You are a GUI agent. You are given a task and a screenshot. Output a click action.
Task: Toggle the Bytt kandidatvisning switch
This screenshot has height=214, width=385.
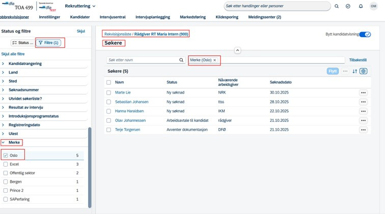365,35
